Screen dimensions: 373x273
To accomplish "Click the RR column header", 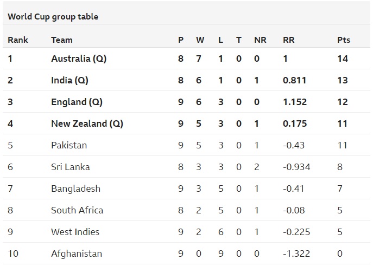I will 289,40.
